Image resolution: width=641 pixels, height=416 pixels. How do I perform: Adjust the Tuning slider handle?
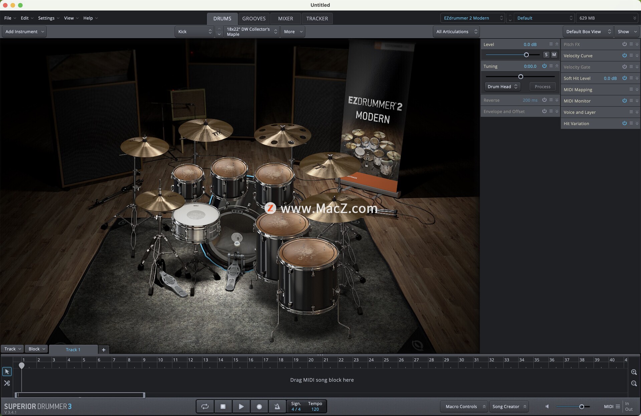tap(520, 77)
